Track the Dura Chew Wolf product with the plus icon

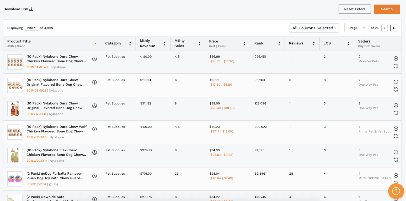coord(396,129)
